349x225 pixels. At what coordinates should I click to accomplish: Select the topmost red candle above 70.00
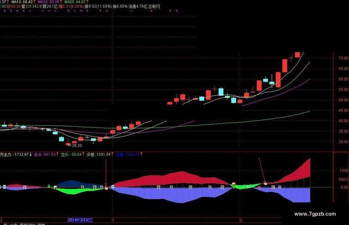(297, 55)
